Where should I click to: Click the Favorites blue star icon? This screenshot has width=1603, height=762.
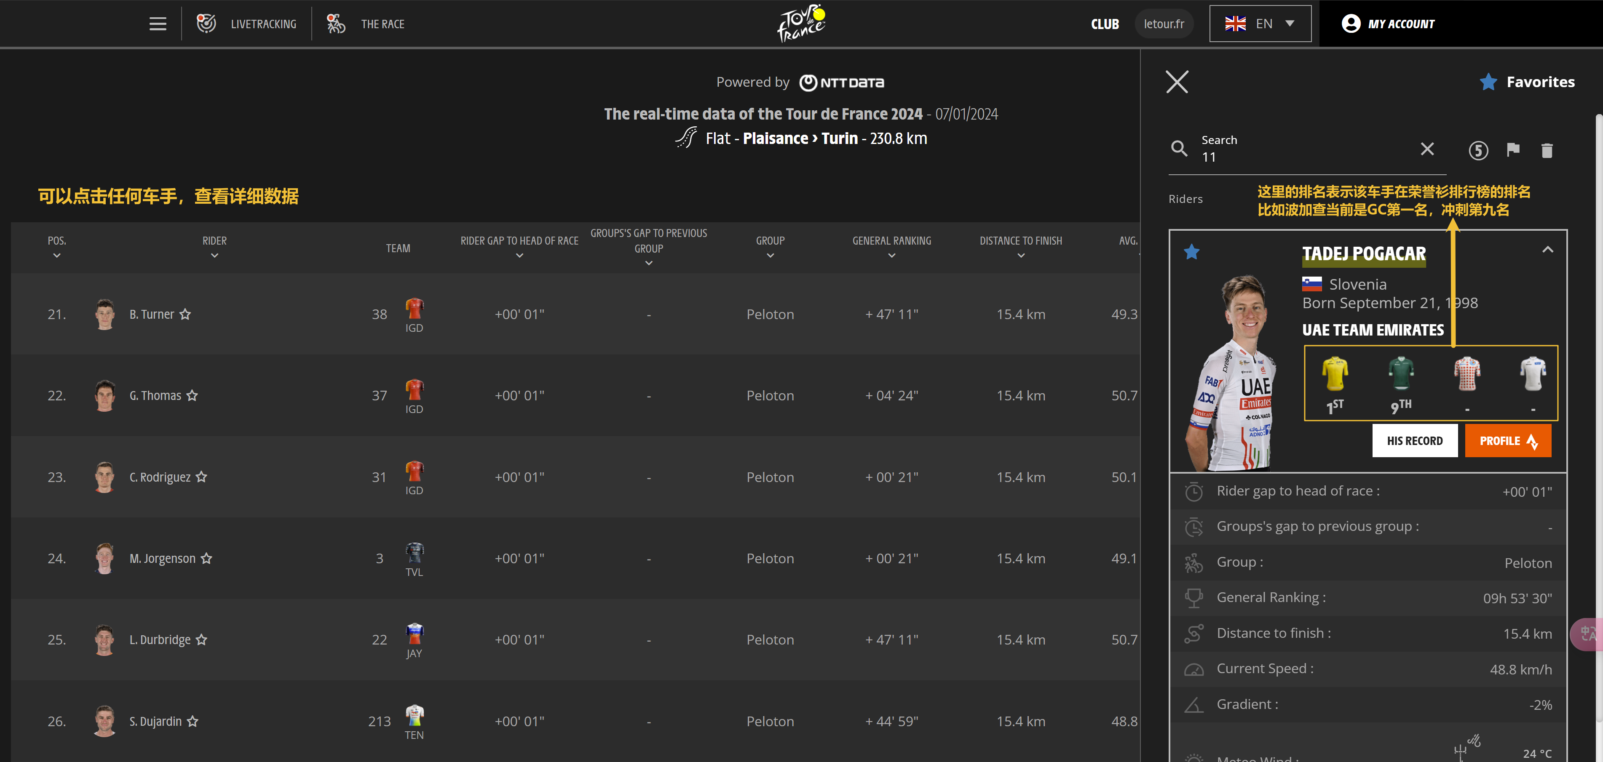pos(1488,82)
